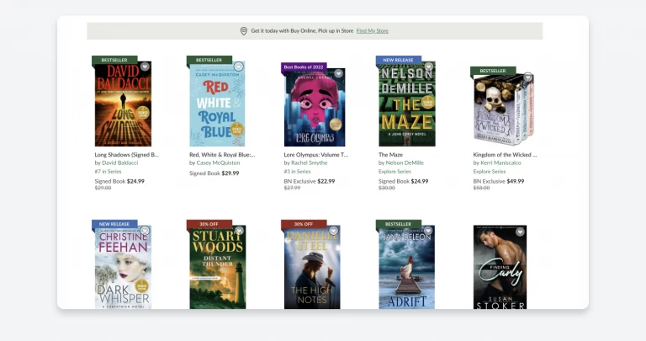Save Finding Carly using its heart icon

point(521,231)
